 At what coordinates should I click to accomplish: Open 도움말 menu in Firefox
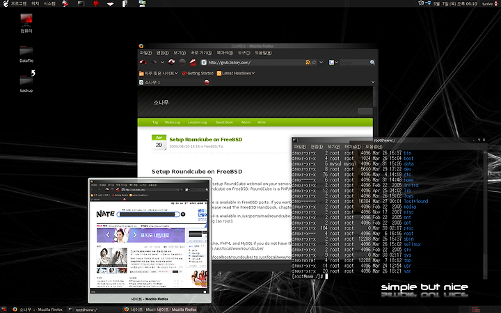263,53
